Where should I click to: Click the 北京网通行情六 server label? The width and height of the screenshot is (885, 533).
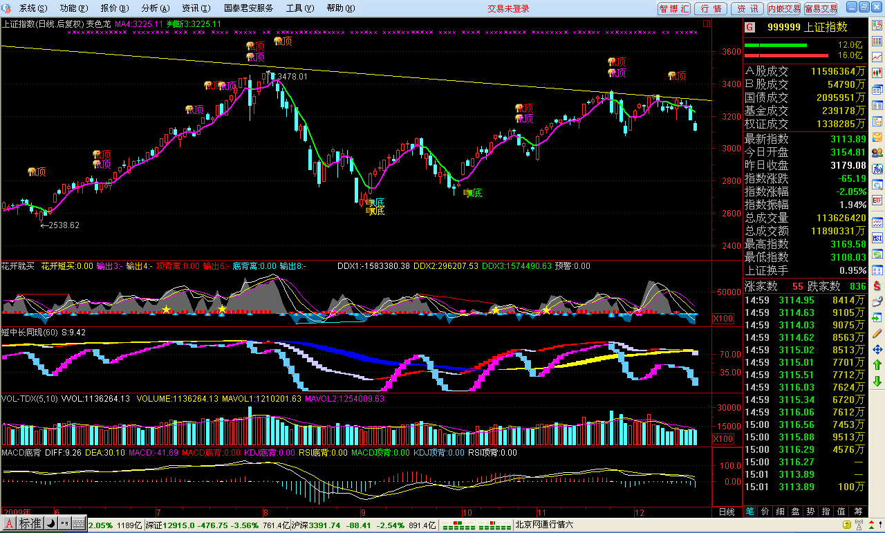[x=544, y=525]
